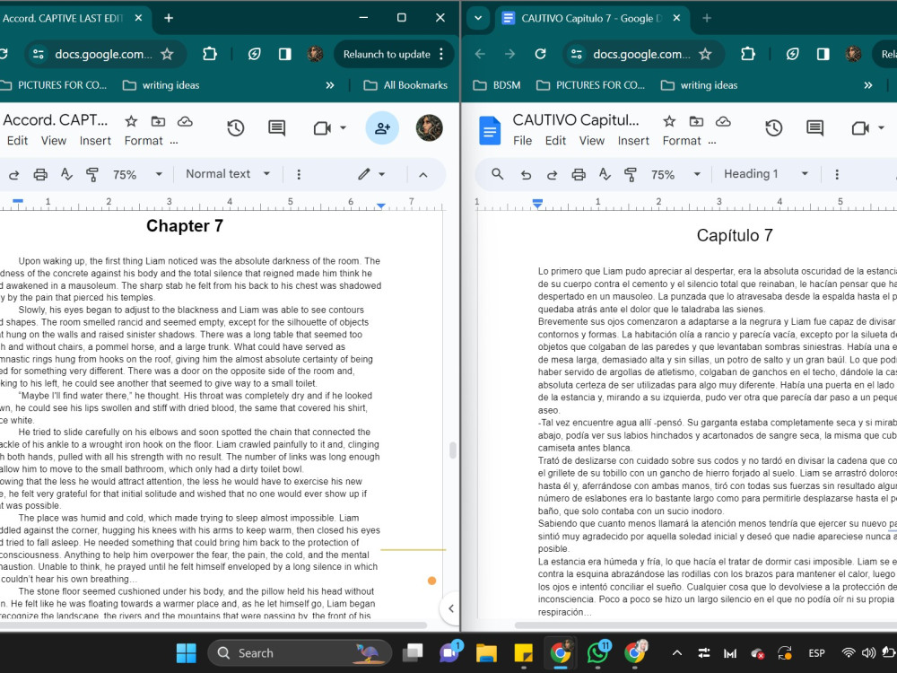Viewport: 897px width, 673px height.
Task: Show hidden bookmarks in left browser
Action: coord(330,85)
